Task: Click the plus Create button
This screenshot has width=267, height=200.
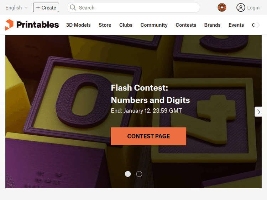Action: [46, 7]
